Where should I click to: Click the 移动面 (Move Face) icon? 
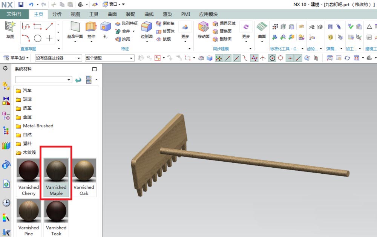coord(204,27)
